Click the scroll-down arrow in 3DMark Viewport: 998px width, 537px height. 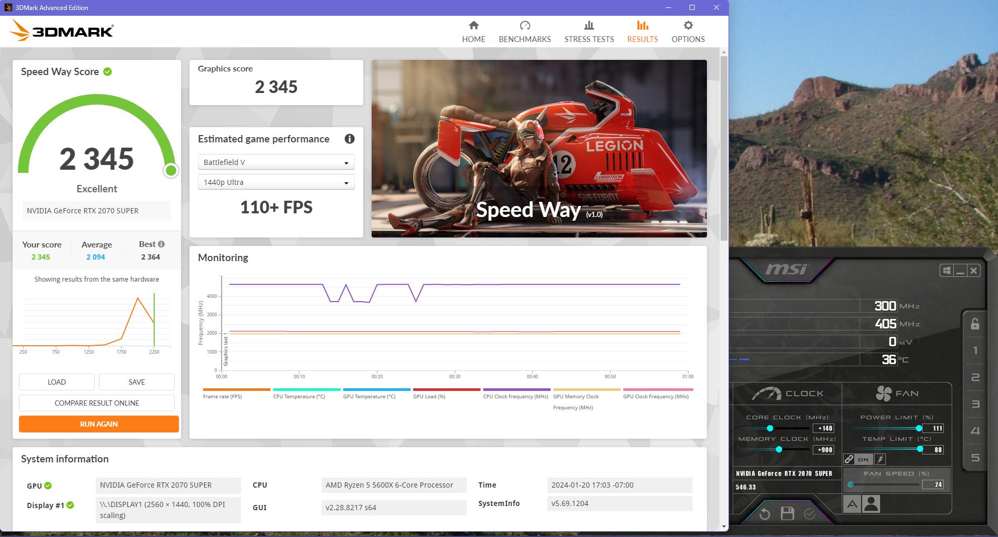724,526
